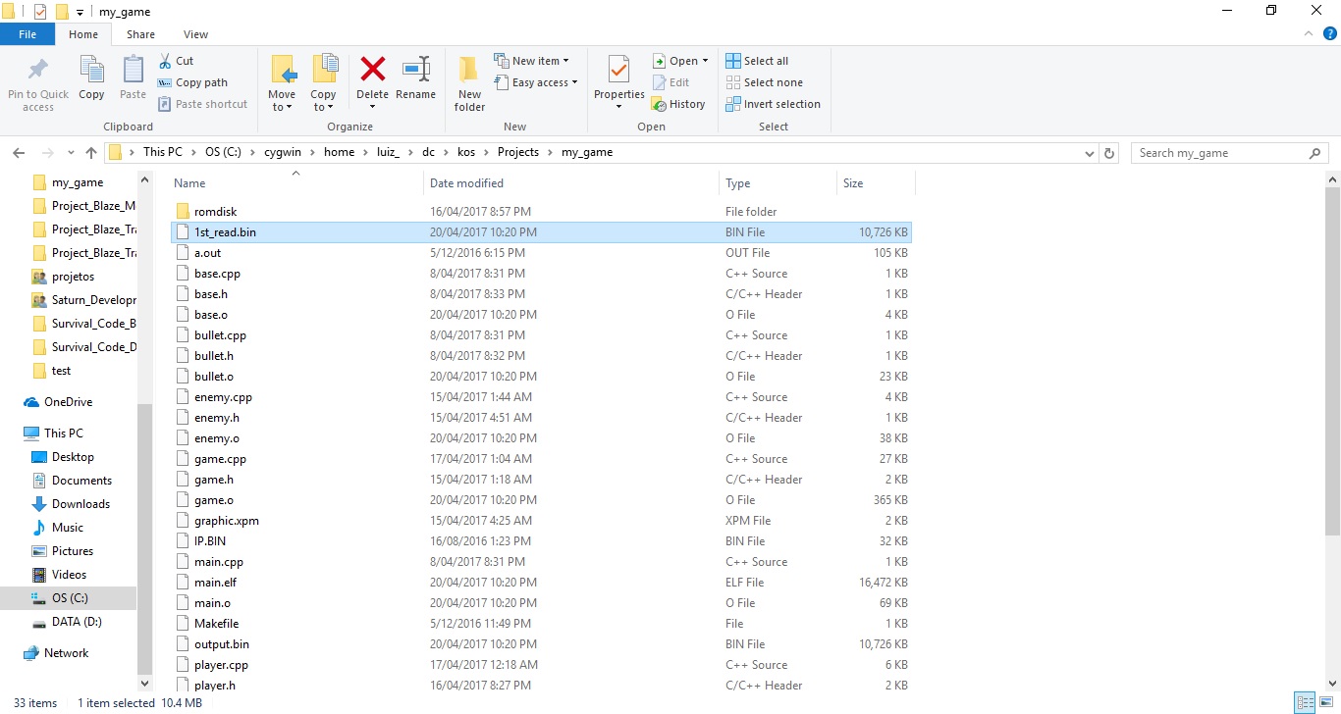
Task: Click the Paste ribbon icon
Action: coord(133,70)
